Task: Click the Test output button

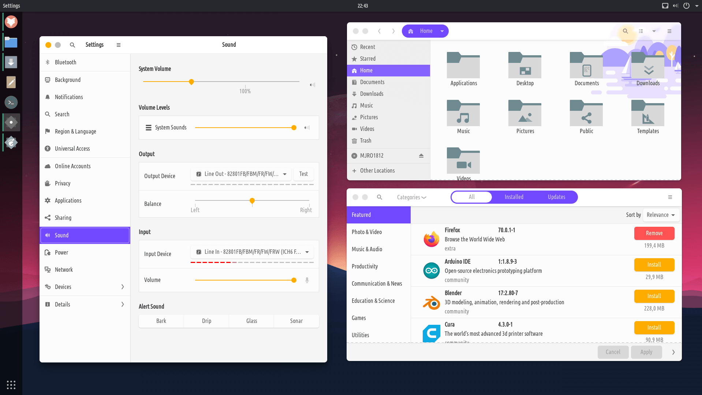Action: (303, 174)
